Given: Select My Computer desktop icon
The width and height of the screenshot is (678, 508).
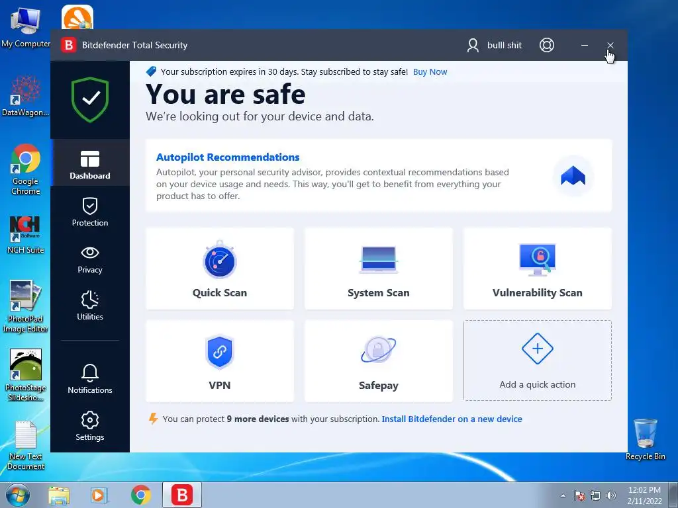Looking at the screenshot, I should (26, 26).
